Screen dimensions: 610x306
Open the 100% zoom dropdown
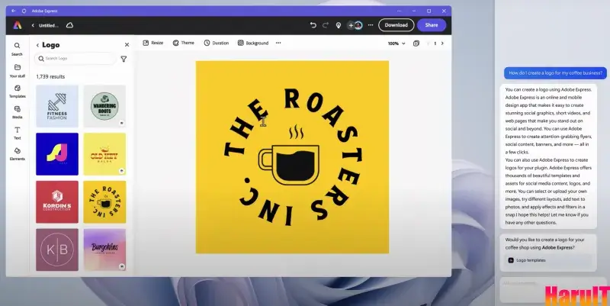396,43
